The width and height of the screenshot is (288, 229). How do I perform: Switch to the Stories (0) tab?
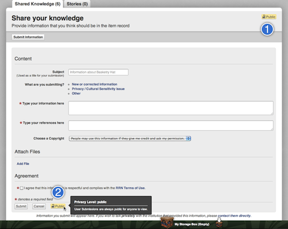click(x=77, y=4)
